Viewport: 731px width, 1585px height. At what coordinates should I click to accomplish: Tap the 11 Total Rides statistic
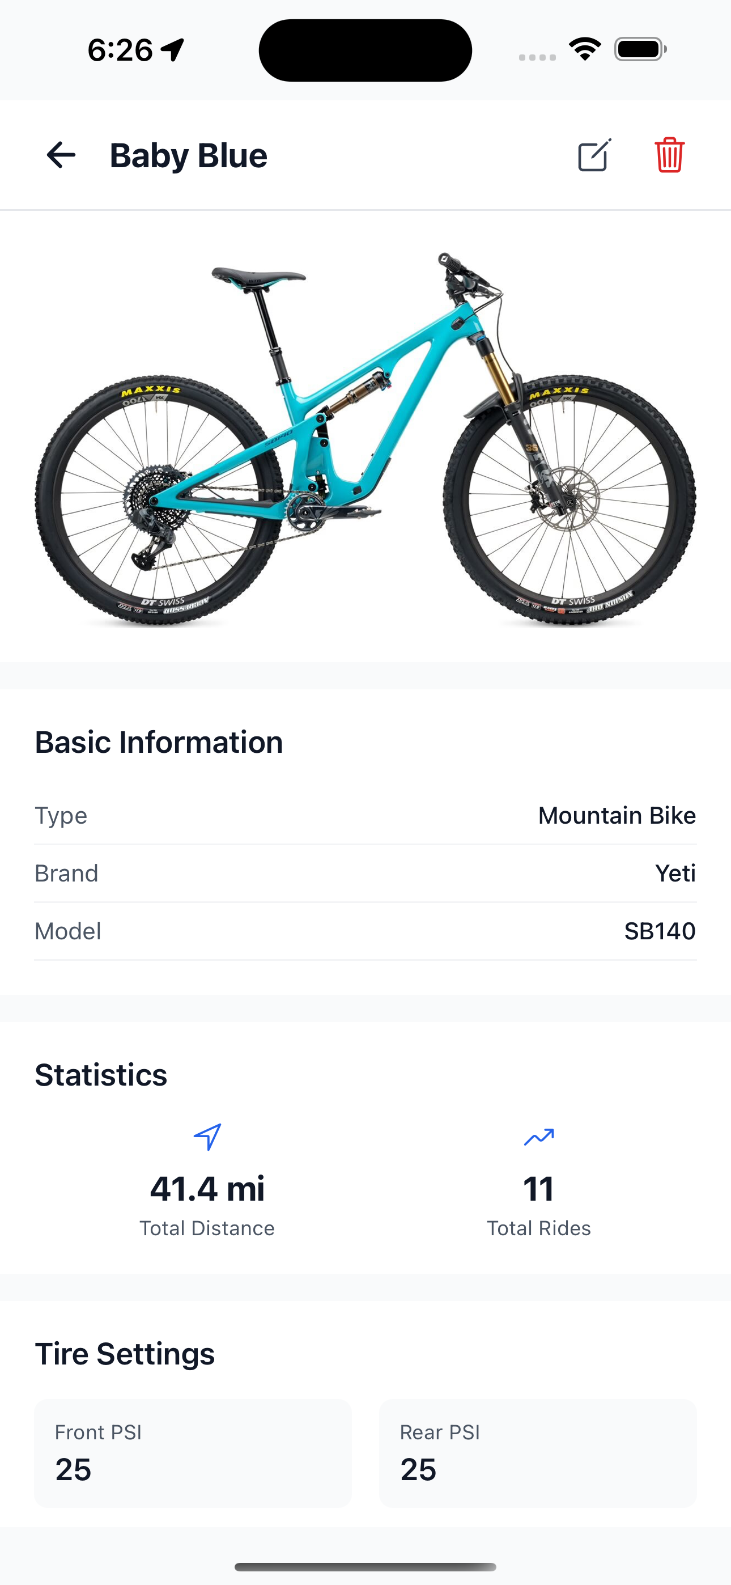click(538, 1189)
